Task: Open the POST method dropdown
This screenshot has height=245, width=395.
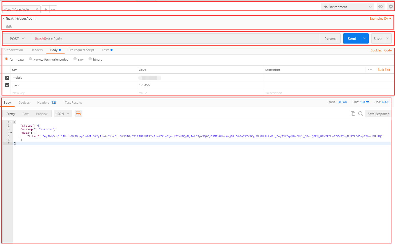Action: [17, 39]
